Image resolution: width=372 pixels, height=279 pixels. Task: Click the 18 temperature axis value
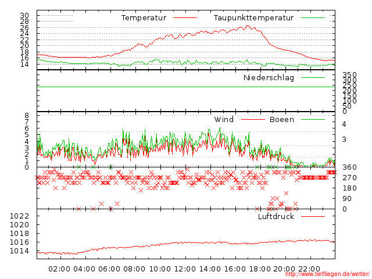pos(24,52)
